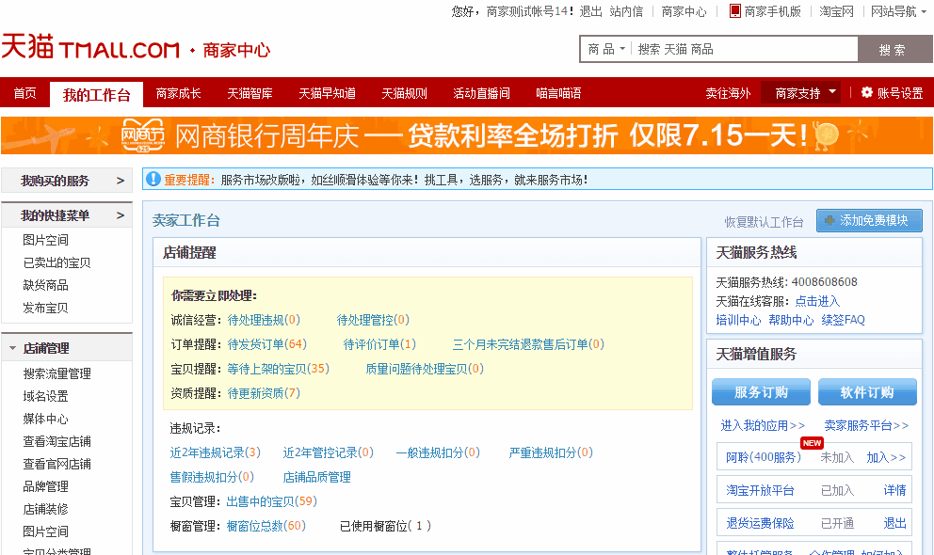
Task: Open 续签FAQ link
Action: pyautogui.click(x=843, y=320)
